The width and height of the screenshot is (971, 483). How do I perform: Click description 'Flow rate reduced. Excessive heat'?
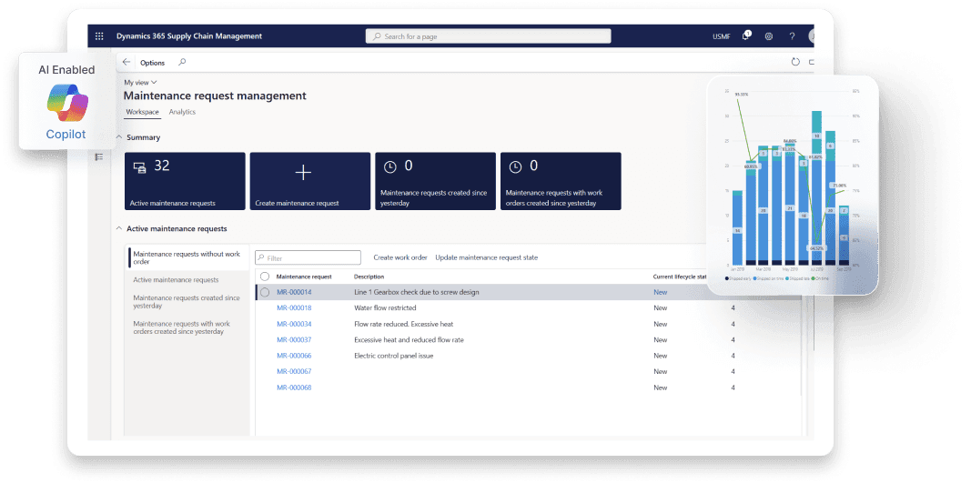[x=404, y=324]
